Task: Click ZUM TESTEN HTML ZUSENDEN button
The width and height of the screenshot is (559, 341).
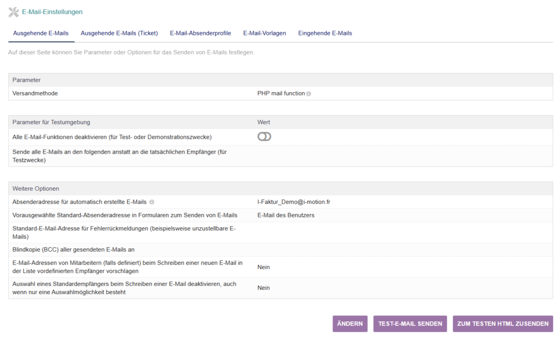Action: click(503, 324)
